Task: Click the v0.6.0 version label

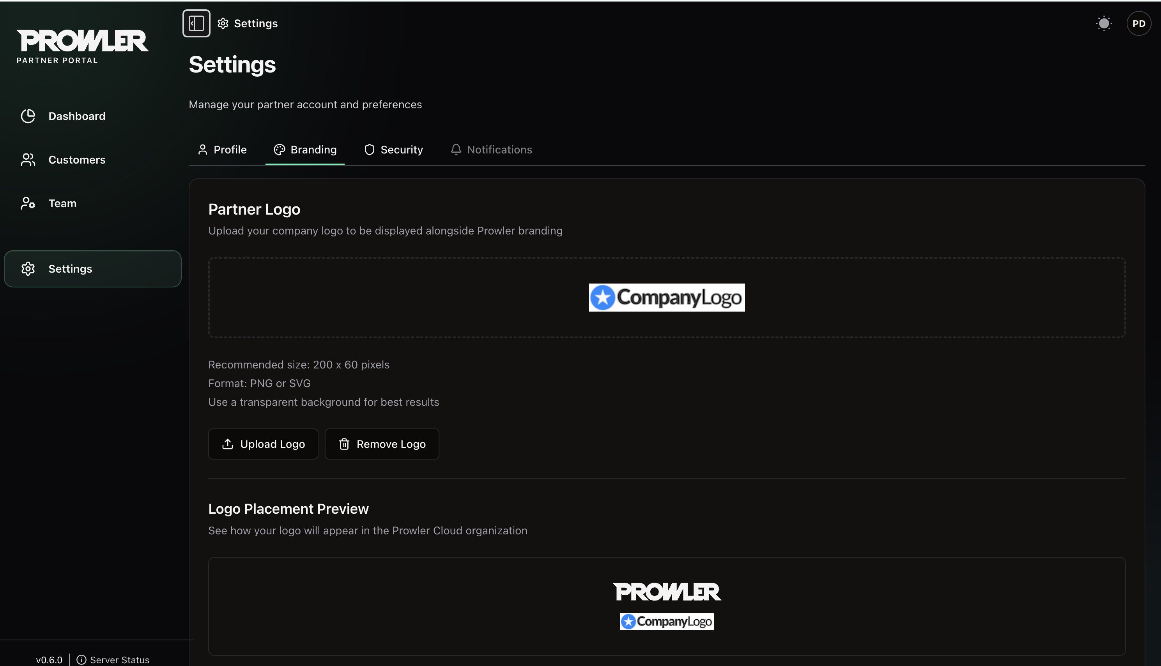Action: coord(49,660)
